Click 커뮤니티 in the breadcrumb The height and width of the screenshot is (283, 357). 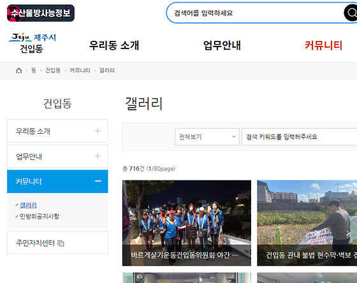pyautogui.click(x=80, y=70)
